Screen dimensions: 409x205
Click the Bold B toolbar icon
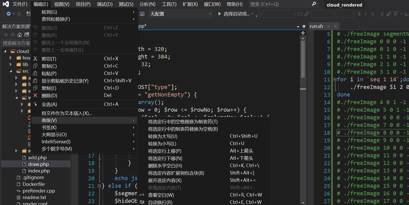pos(359,14)
